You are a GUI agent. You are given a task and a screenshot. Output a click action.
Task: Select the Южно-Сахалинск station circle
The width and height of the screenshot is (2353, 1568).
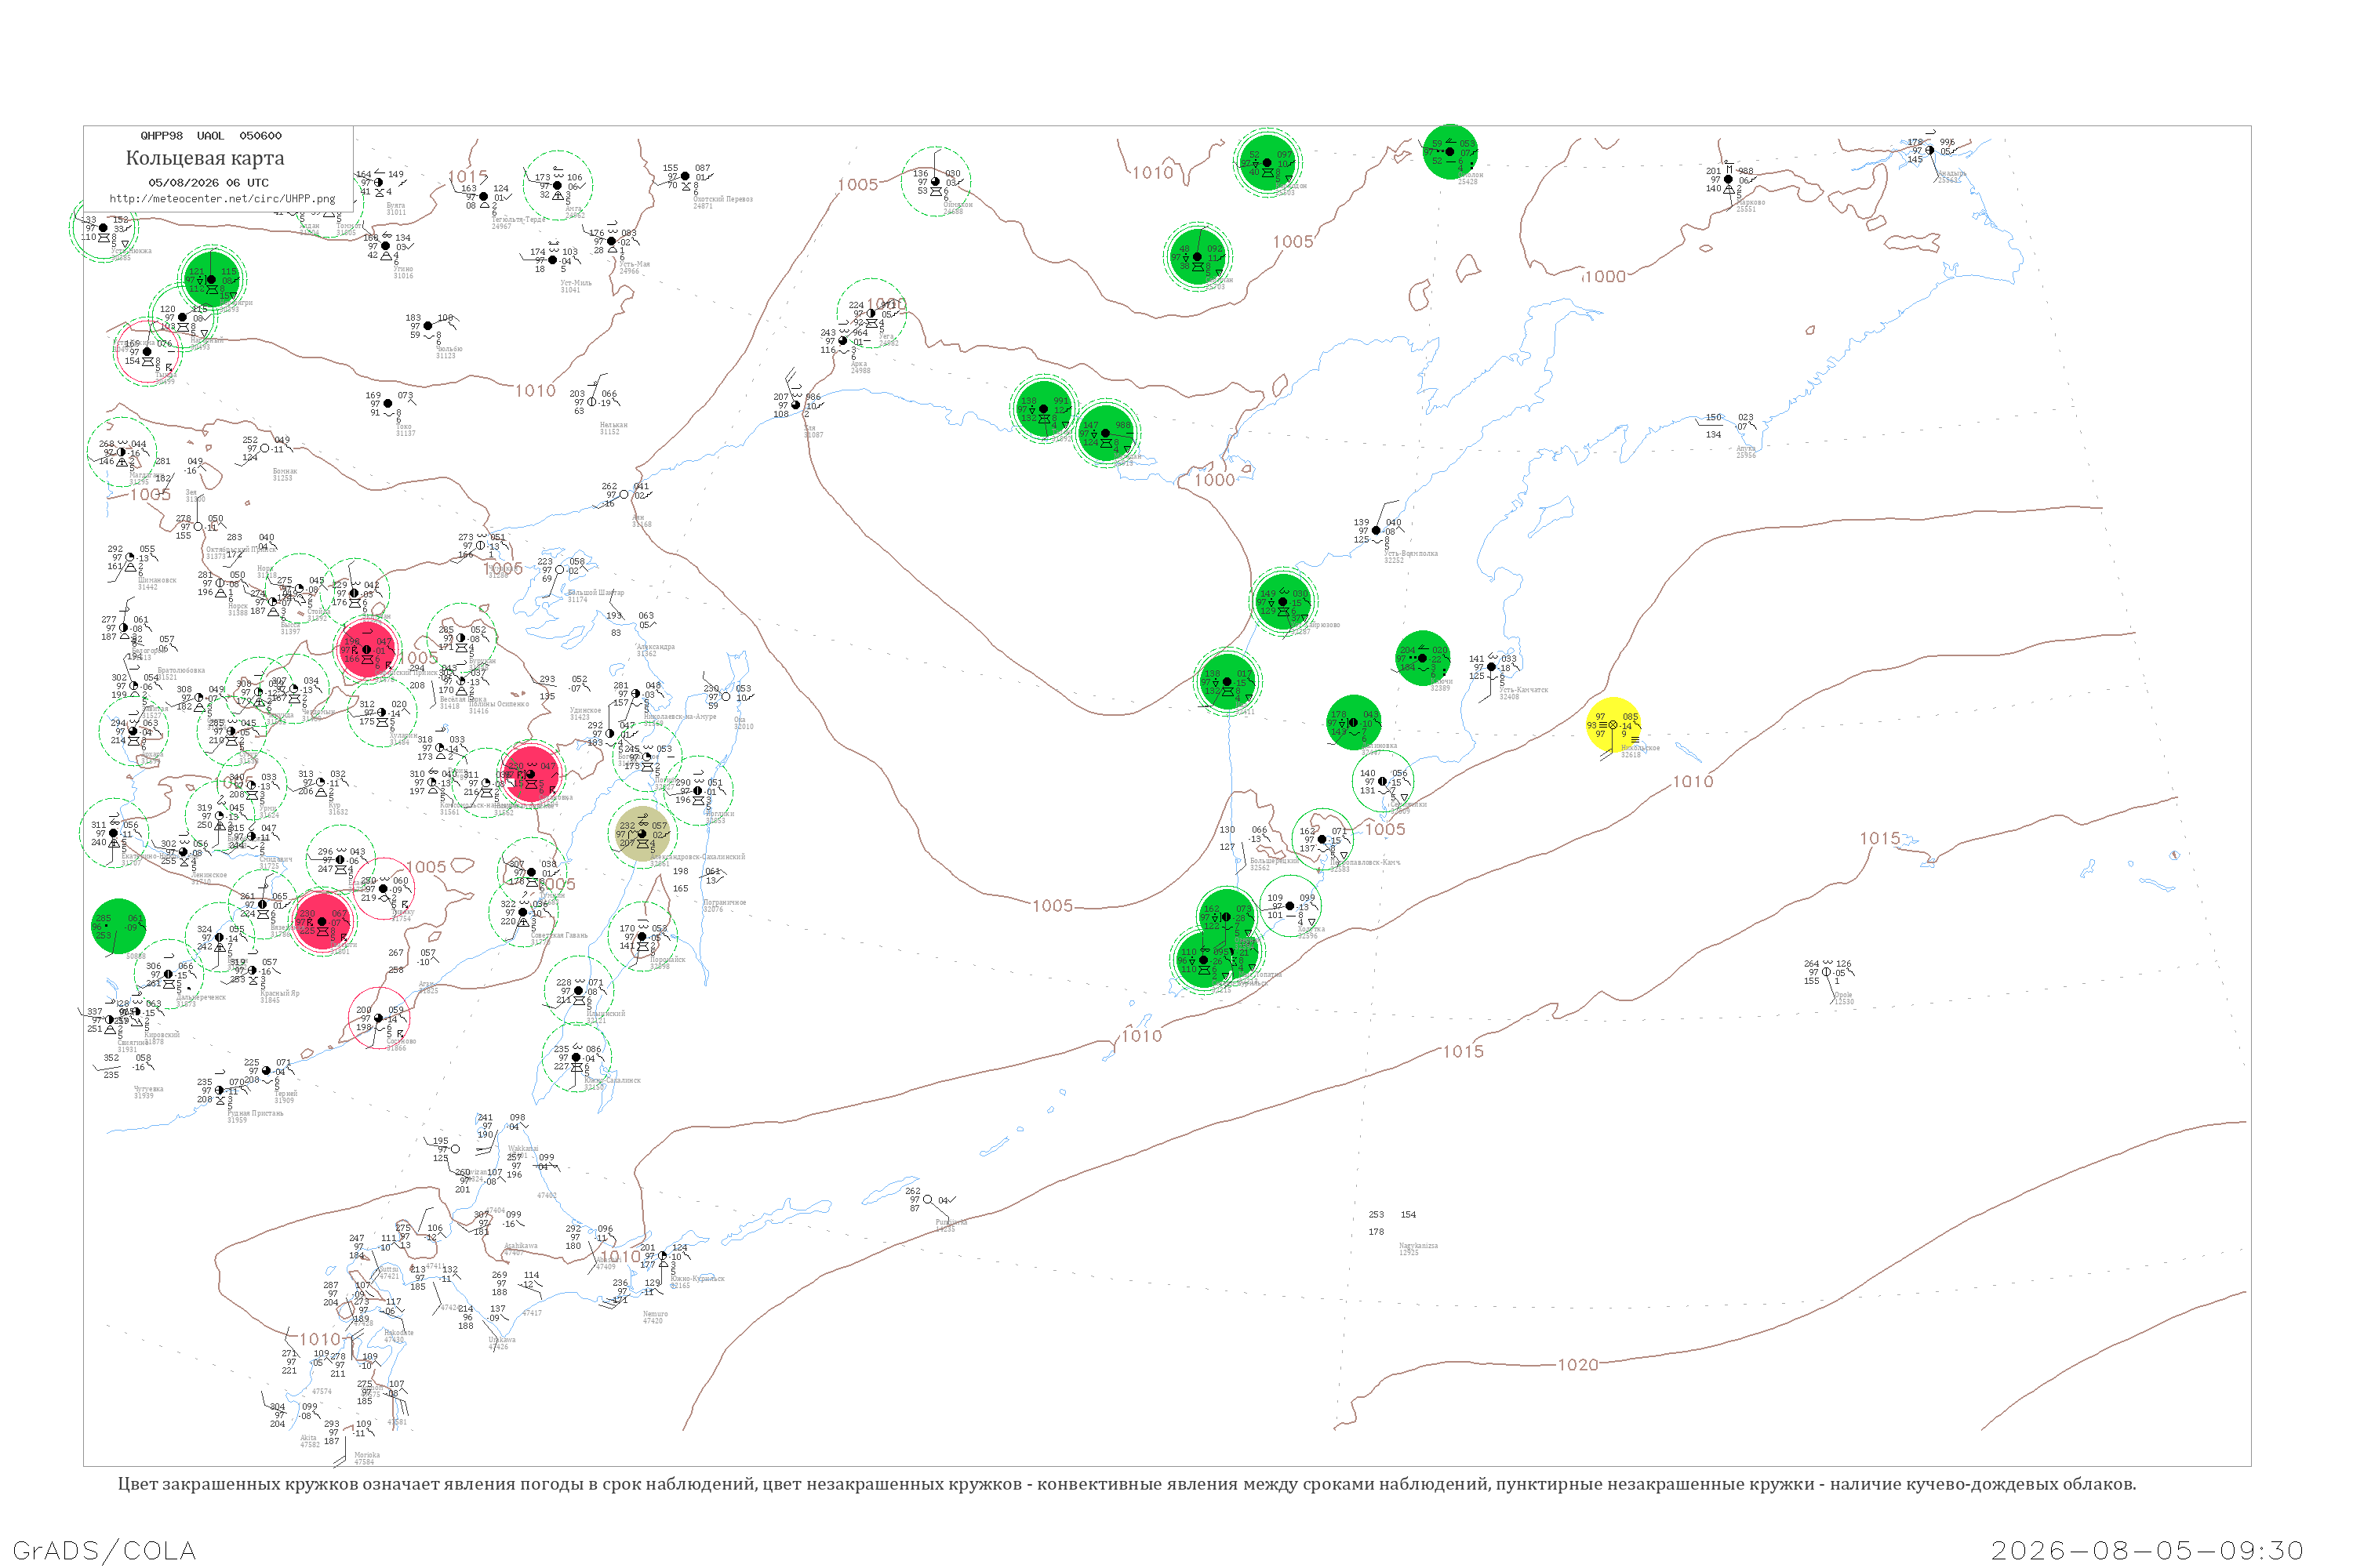[x=576, y=1057]
